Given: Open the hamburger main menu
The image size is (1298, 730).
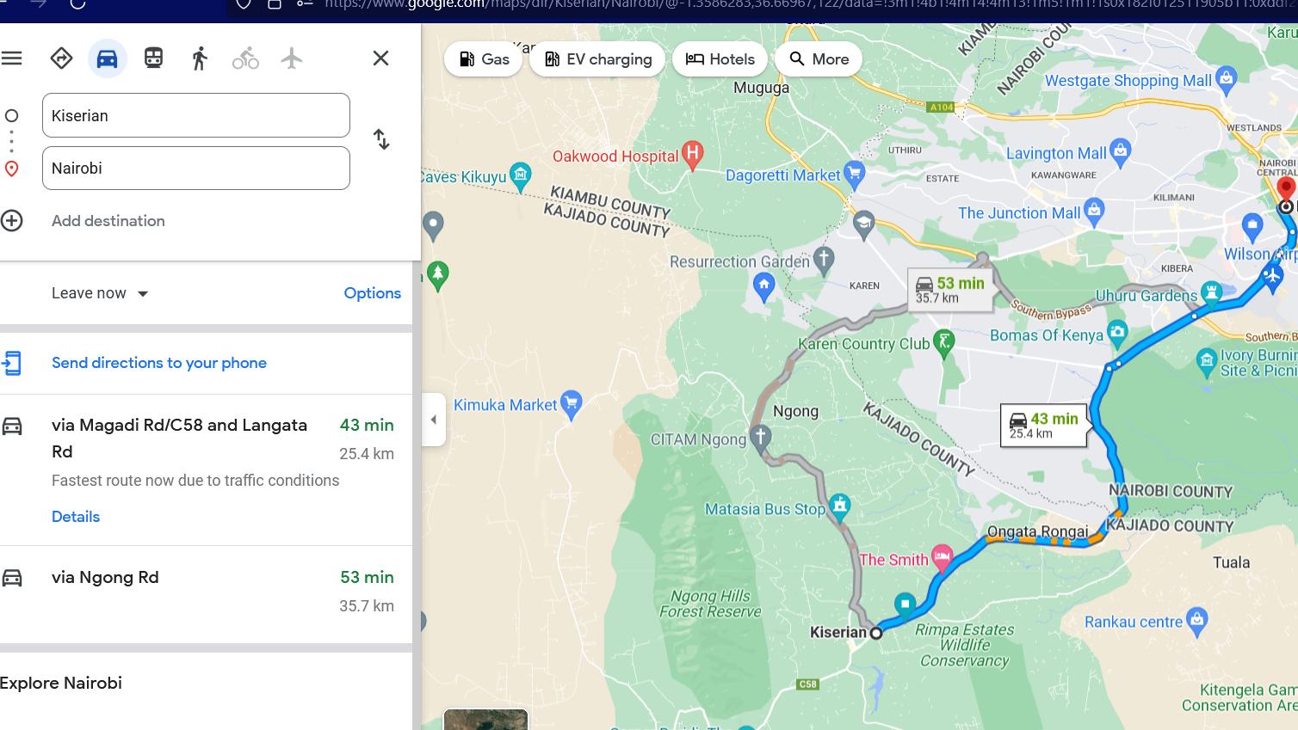Looking at the screenshot, I should pos(12,58).
